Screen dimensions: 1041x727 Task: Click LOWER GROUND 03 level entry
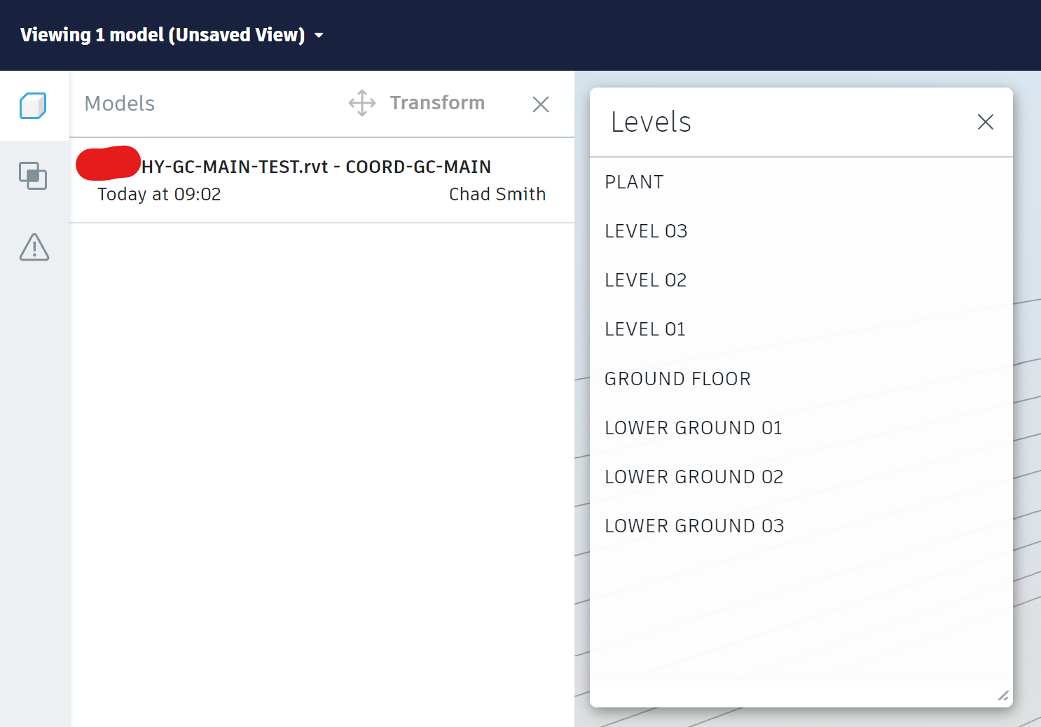pyautogui.click(x=694, y=525)
